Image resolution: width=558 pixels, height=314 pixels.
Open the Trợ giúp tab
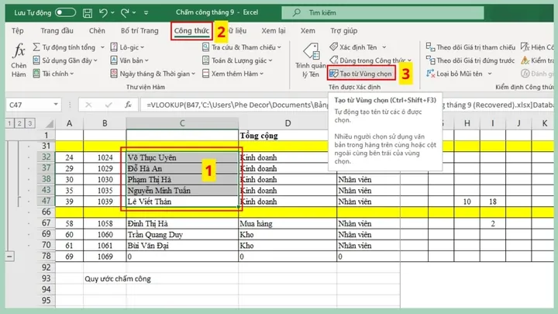pos(344,30)
